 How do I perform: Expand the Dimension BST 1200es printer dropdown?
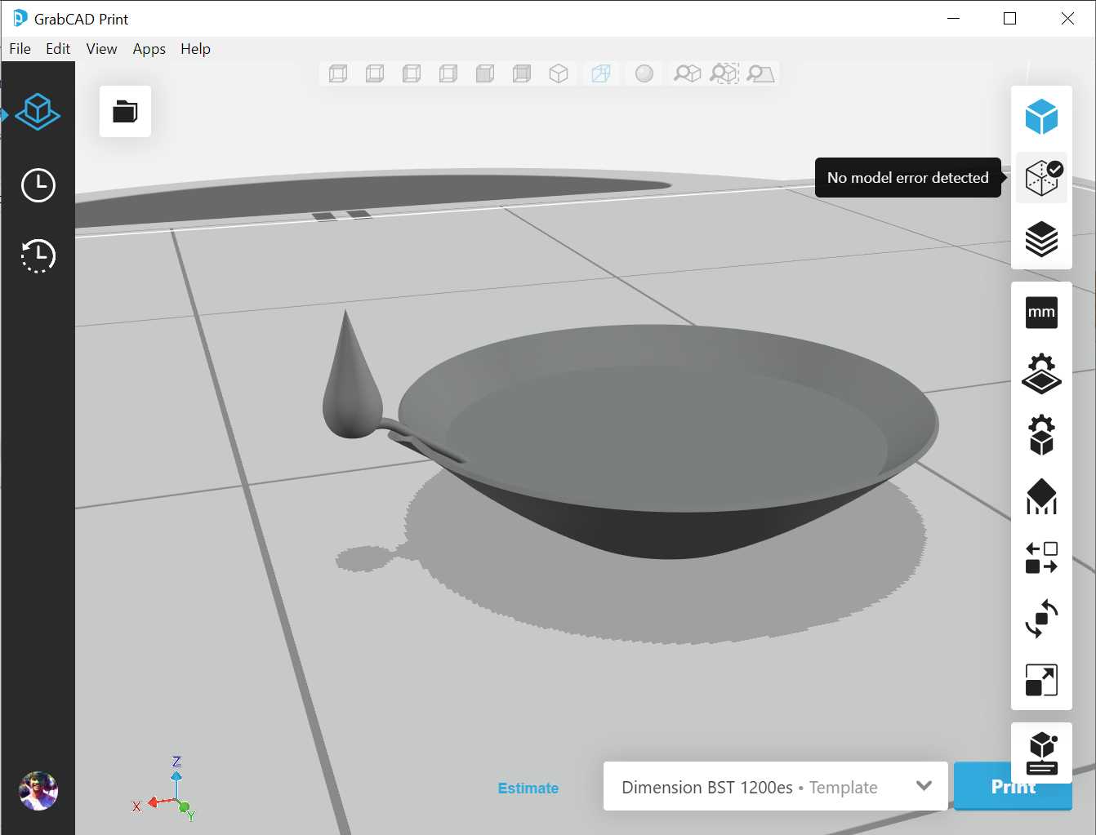coord(776,786)
